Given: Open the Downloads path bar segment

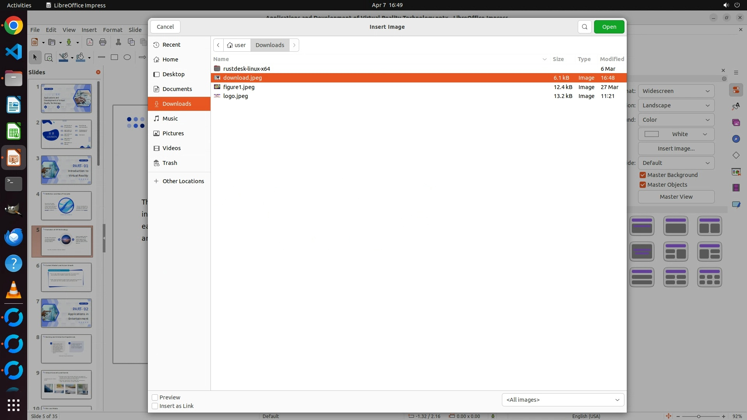Looking at the screenshot, I should (270, 45).
